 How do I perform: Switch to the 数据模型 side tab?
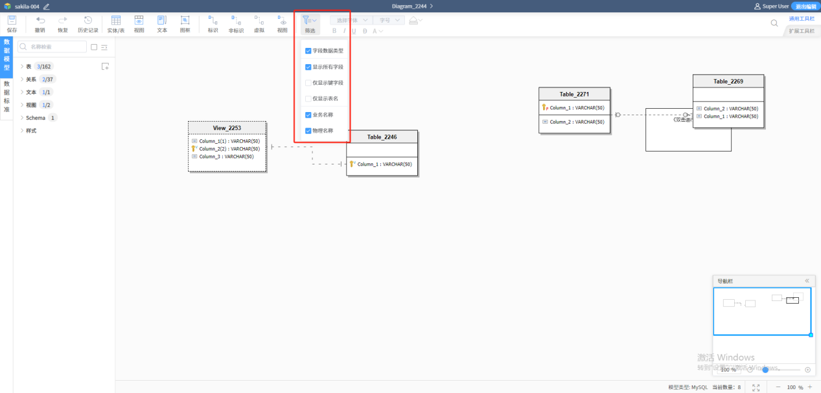pyautogui.click(x=6, y=58)
